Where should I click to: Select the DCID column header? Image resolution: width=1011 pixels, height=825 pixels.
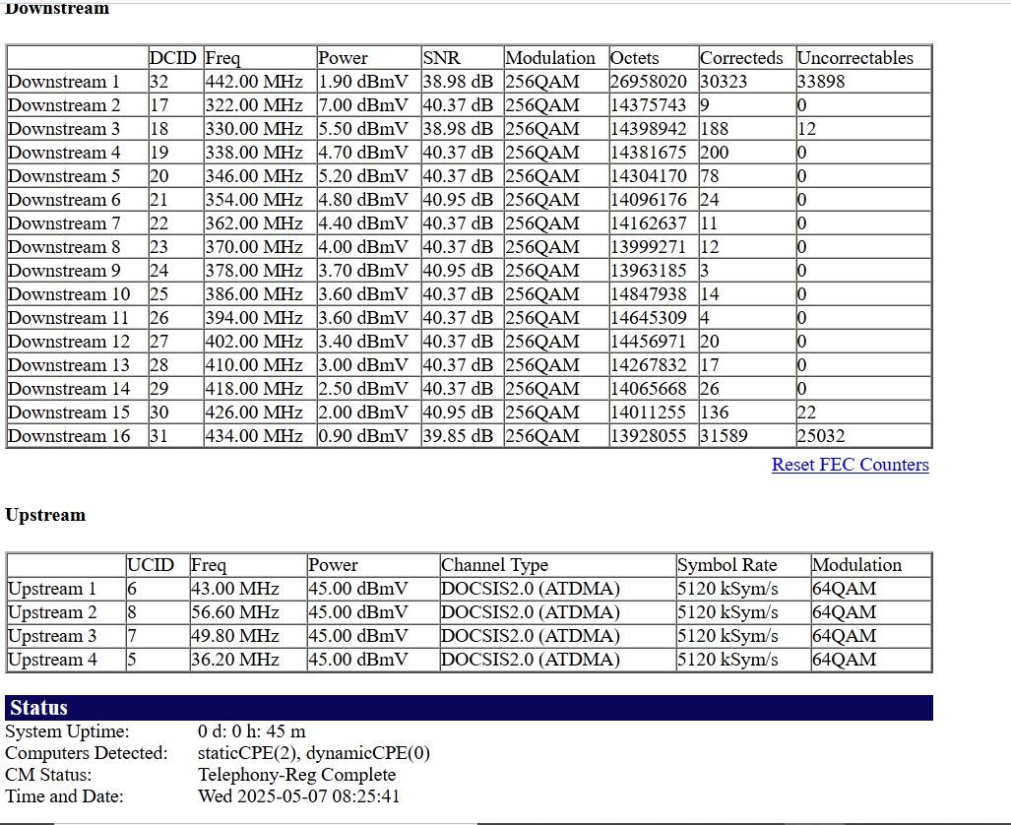point(172,58)
